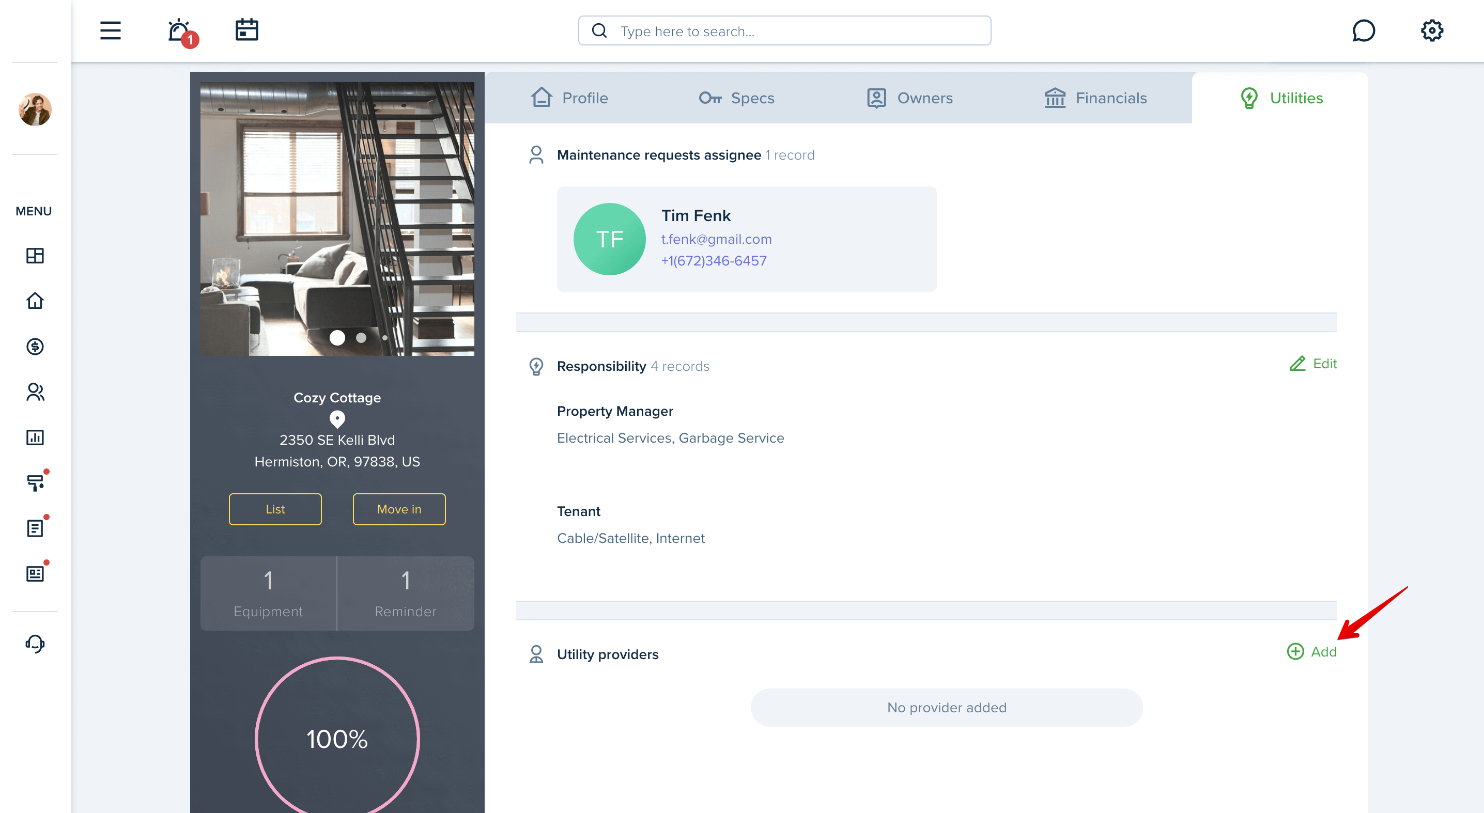1484x813 pixels.
Task: Click the TF assignee avatar
Action: (x=610, y=239)
